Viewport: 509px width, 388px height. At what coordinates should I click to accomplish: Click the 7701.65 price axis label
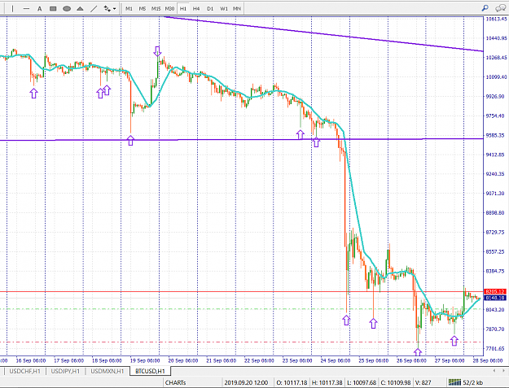[x=496, y=348]
